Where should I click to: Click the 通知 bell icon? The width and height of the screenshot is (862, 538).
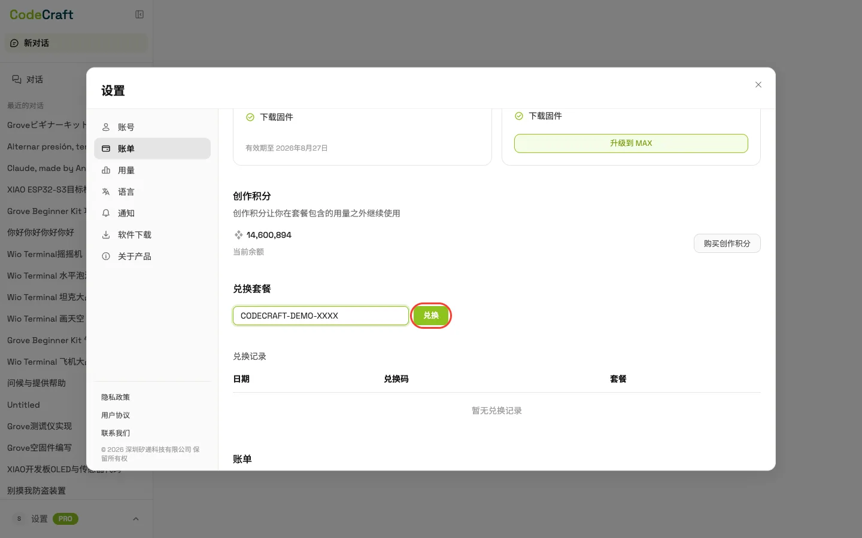pos(106,213)
